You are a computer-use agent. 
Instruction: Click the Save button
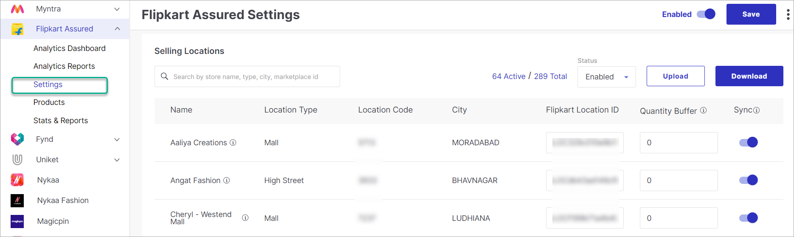(751, 14)
